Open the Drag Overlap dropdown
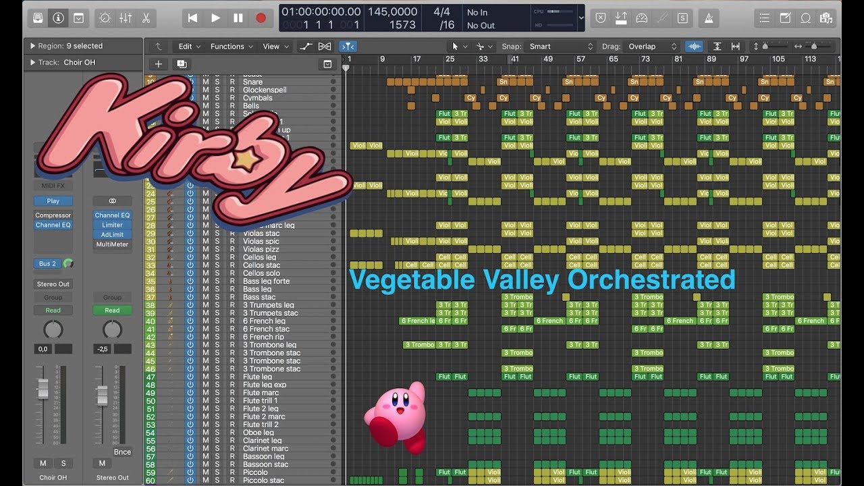Viewport: 864px width, 486px height. tap(652, 47)
